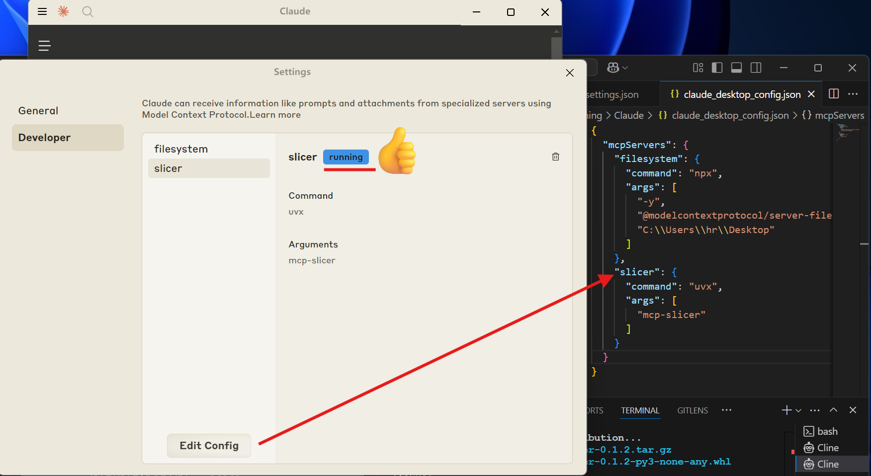Click the "mcp-slicer" string in the JSON editor

(672, 315)
